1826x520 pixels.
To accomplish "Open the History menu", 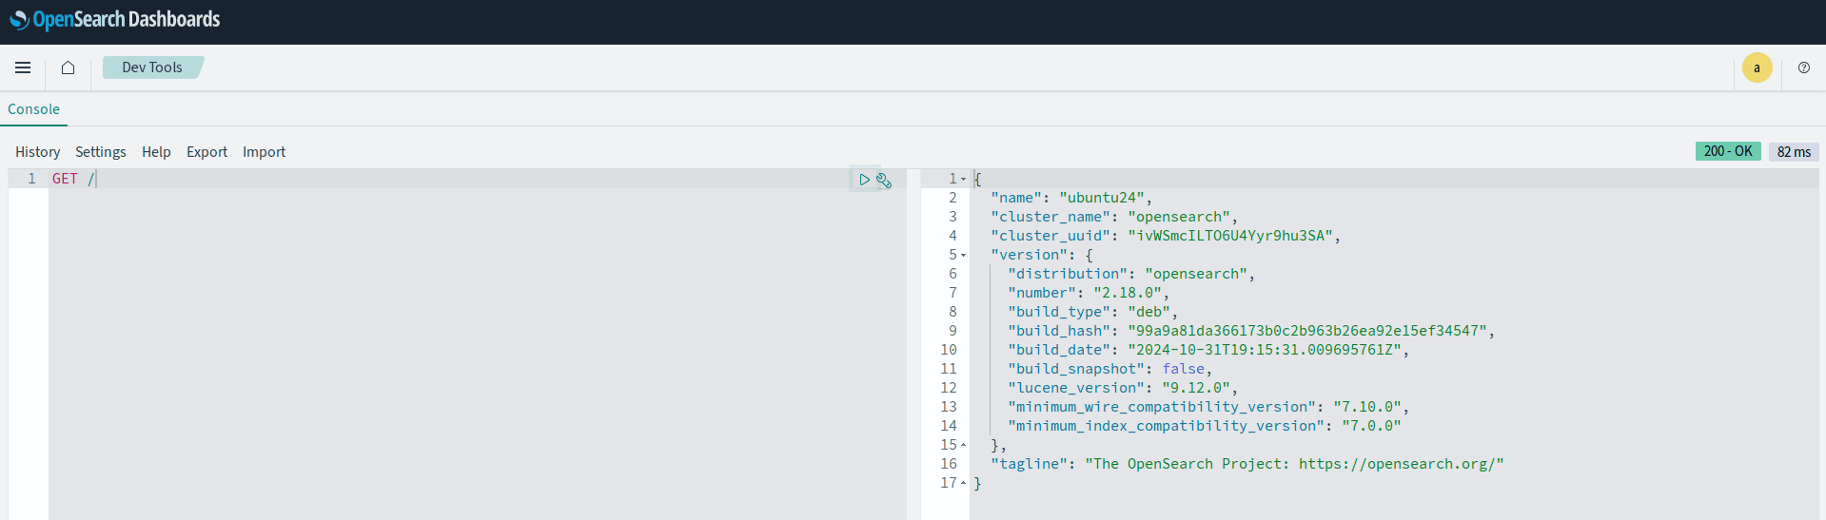I will [37, 152].
